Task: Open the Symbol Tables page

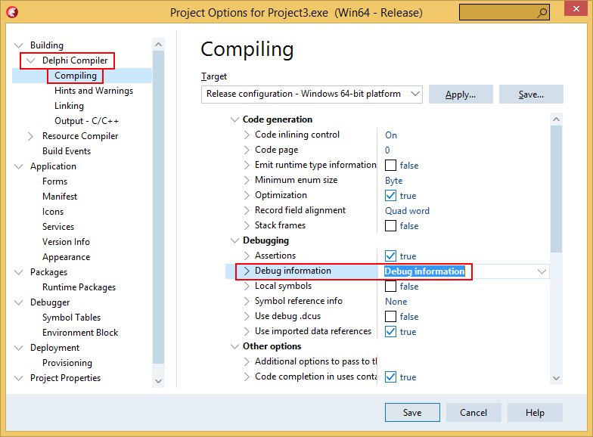Action: (x=71, y=318)
